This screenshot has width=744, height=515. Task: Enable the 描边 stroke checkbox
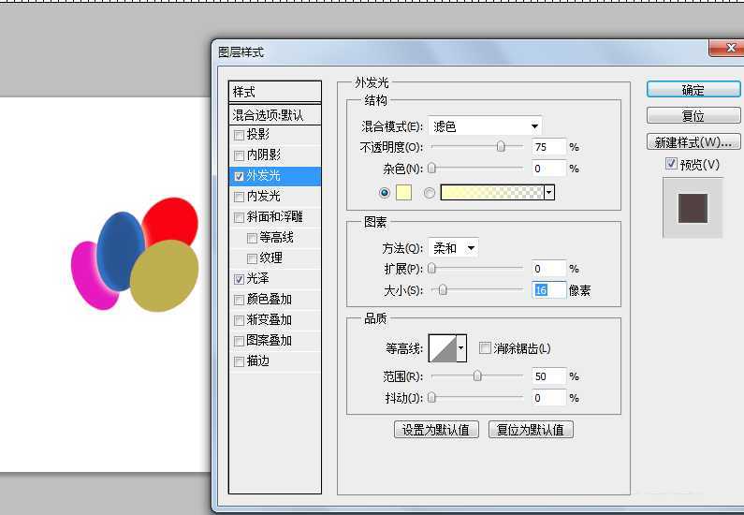(x=240, y=362)
